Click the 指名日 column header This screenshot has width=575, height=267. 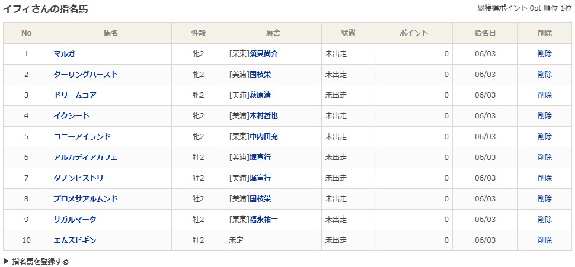485,33
